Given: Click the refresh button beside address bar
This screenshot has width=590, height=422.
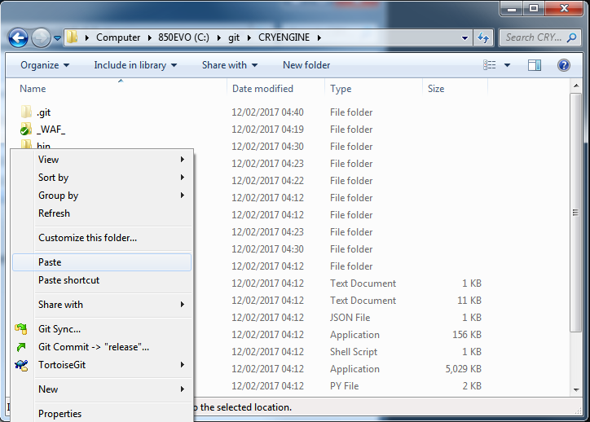Looking at the screenshot, I should 483,37.
